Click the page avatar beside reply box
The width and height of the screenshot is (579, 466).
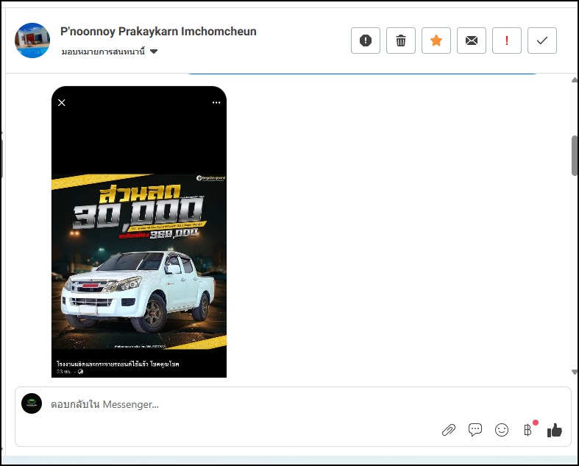pyautogui.click(x=32, y=403)
